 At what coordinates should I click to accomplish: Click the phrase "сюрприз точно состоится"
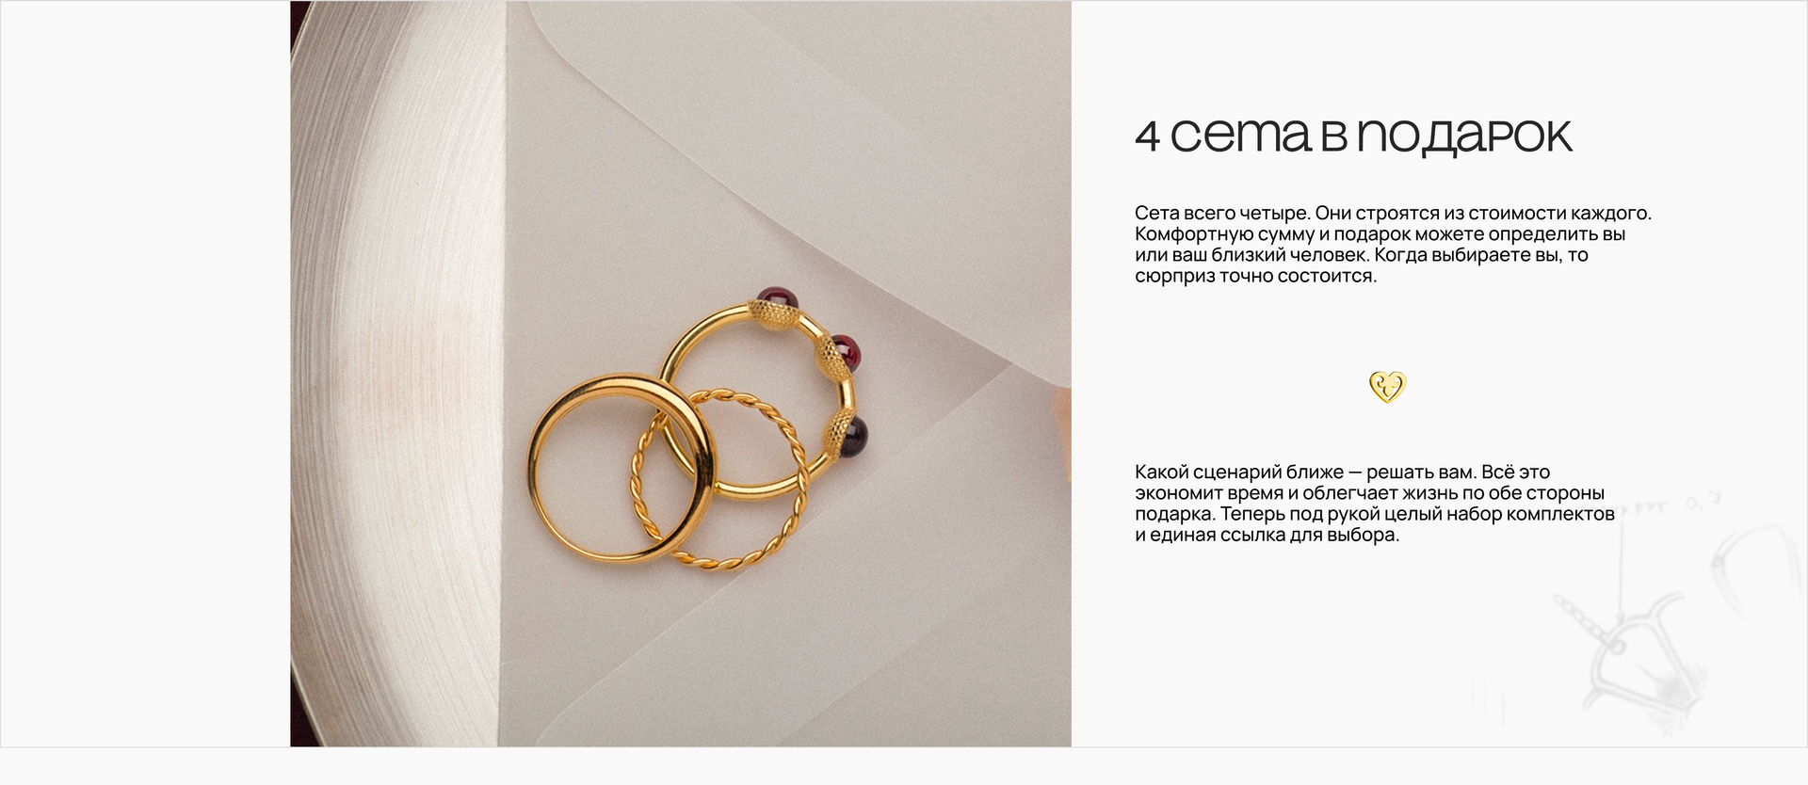(x=1255, y=277)
